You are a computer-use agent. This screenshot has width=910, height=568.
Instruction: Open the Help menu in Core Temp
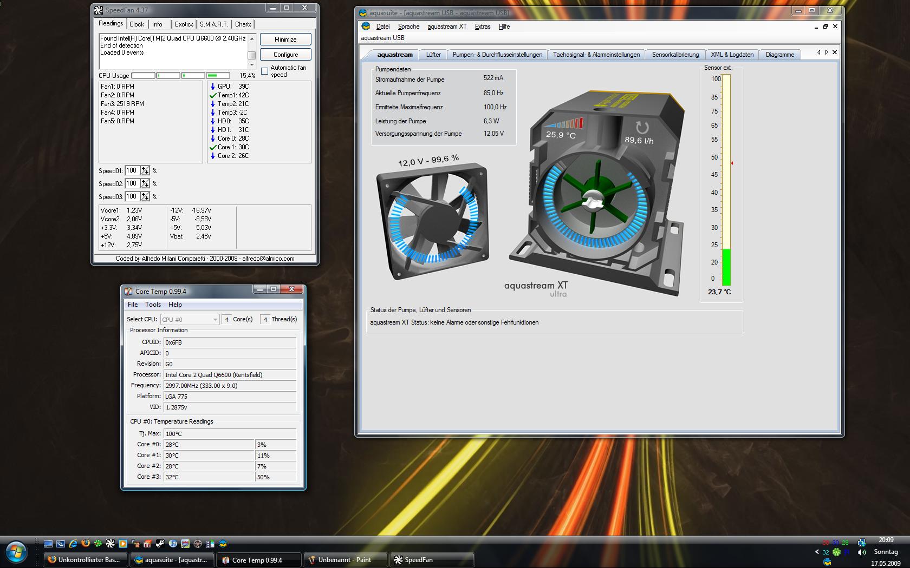[175, 305]
